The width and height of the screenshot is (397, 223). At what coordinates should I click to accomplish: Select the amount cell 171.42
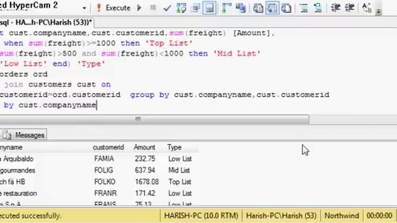tap(145, 193)
